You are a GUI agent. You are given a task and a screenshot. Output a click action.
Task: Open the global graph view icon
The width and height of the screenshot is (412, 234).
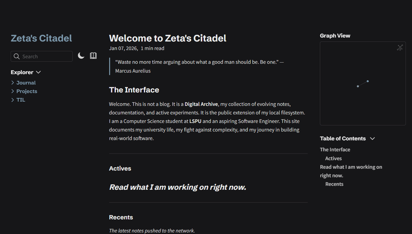pos(400,48)
